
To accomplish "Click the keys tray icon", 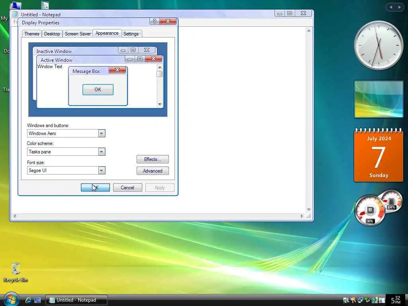I will (x=353, y=300).
